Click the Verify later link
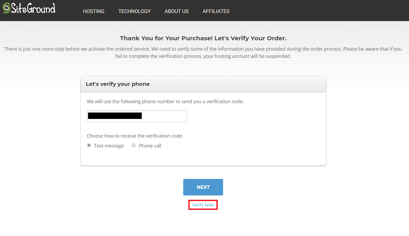 click(x=203, y=205)
